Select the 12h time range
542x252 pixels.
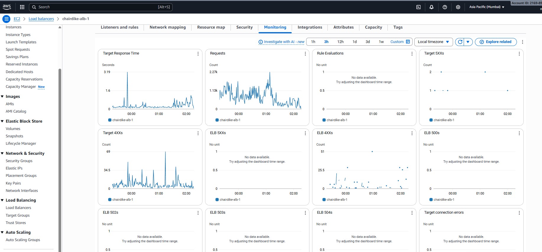click(340, 42)
